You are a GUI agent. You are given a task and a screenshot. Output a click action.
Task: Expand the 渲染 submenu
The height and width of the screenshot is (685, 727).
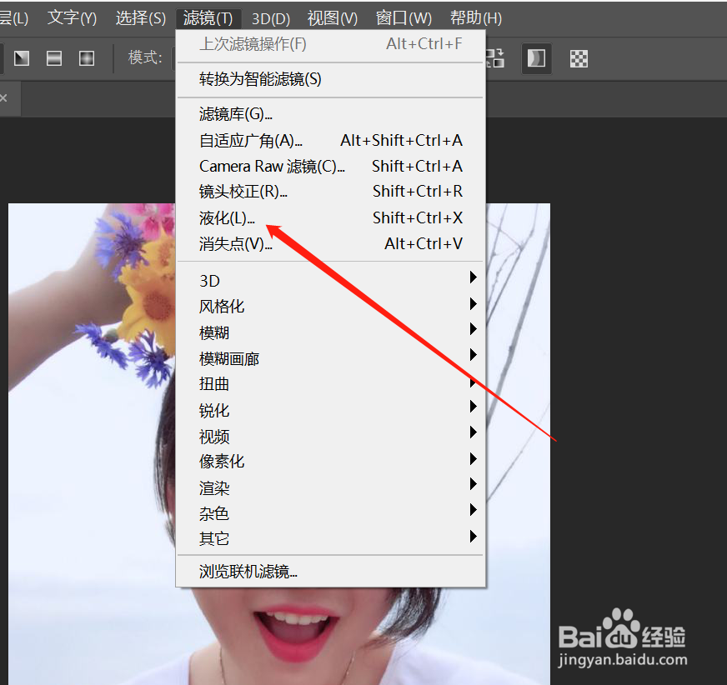coord(331,487)
